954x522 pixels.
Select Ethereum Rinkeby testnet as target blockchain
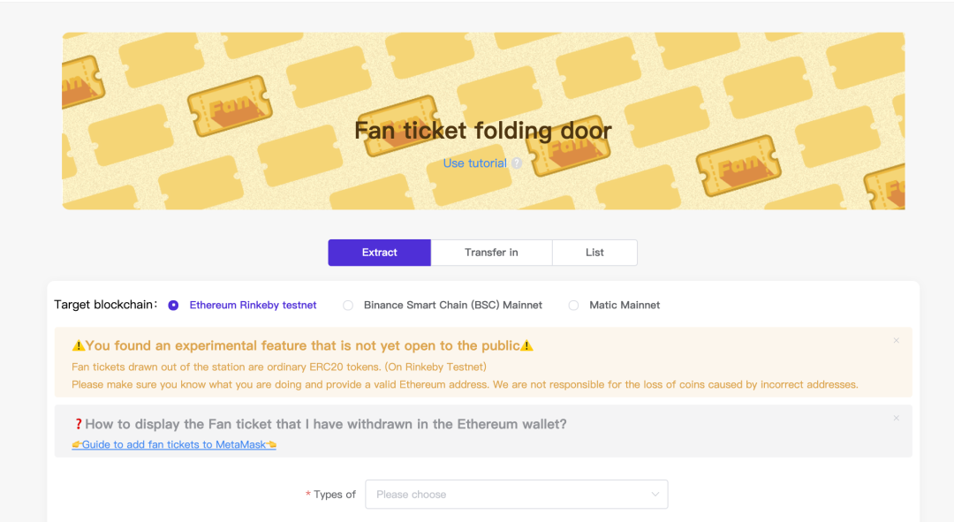point(173,306)
